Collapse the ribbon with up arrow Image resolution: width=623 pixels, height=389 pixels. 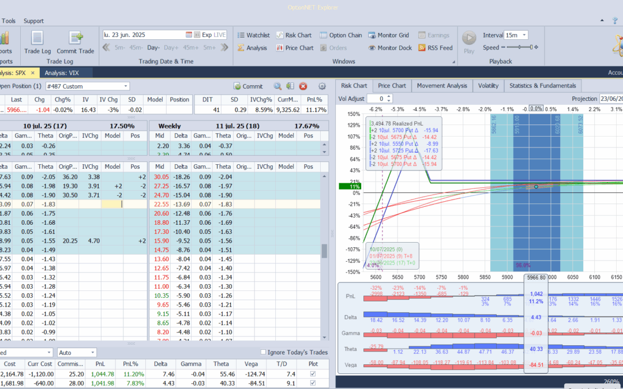coord(602,20)
